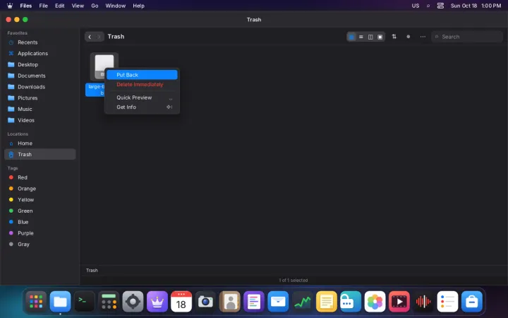
Task: Open the Window menu
Action: 115,6
